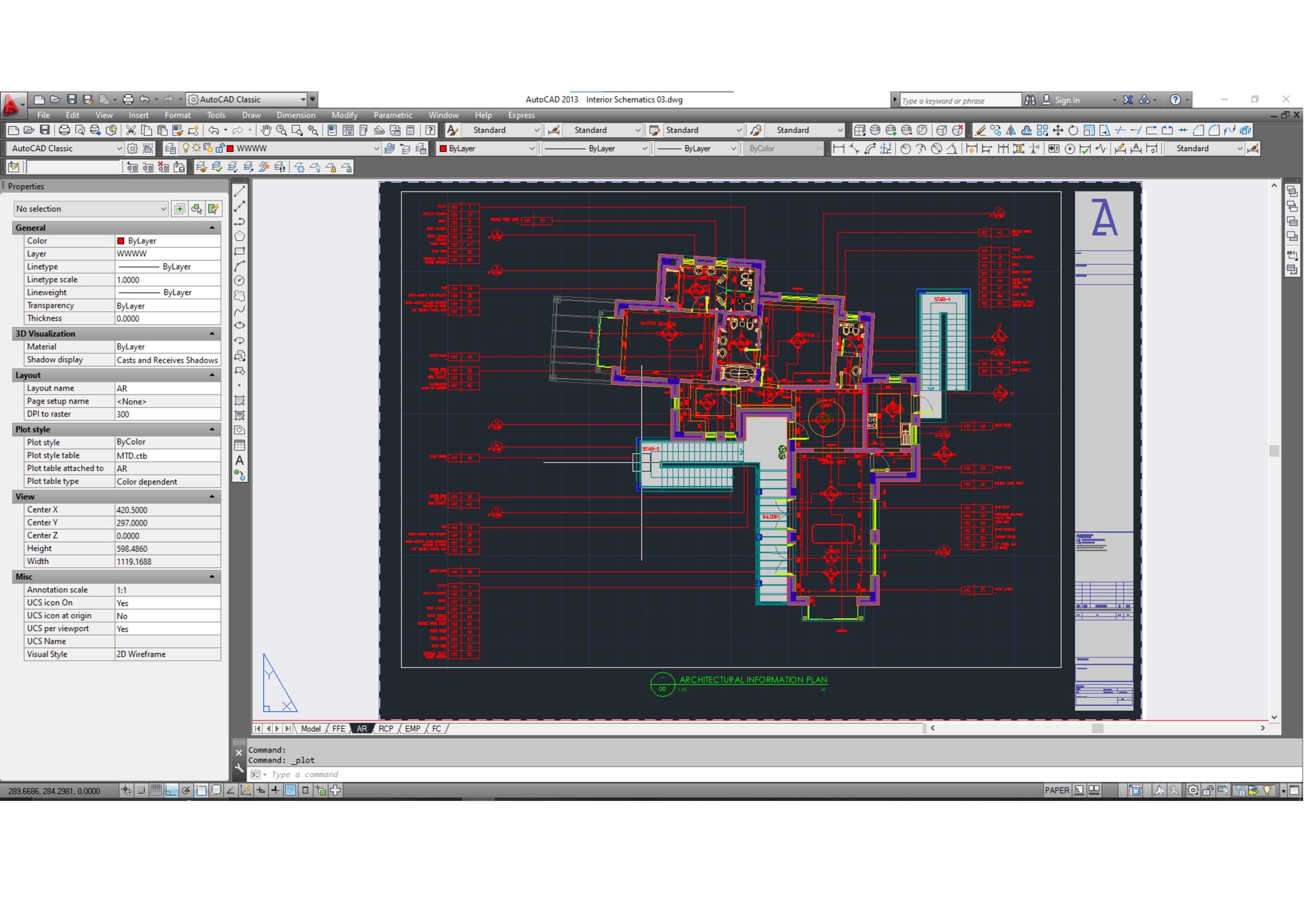Open the Modify menu

344,115
